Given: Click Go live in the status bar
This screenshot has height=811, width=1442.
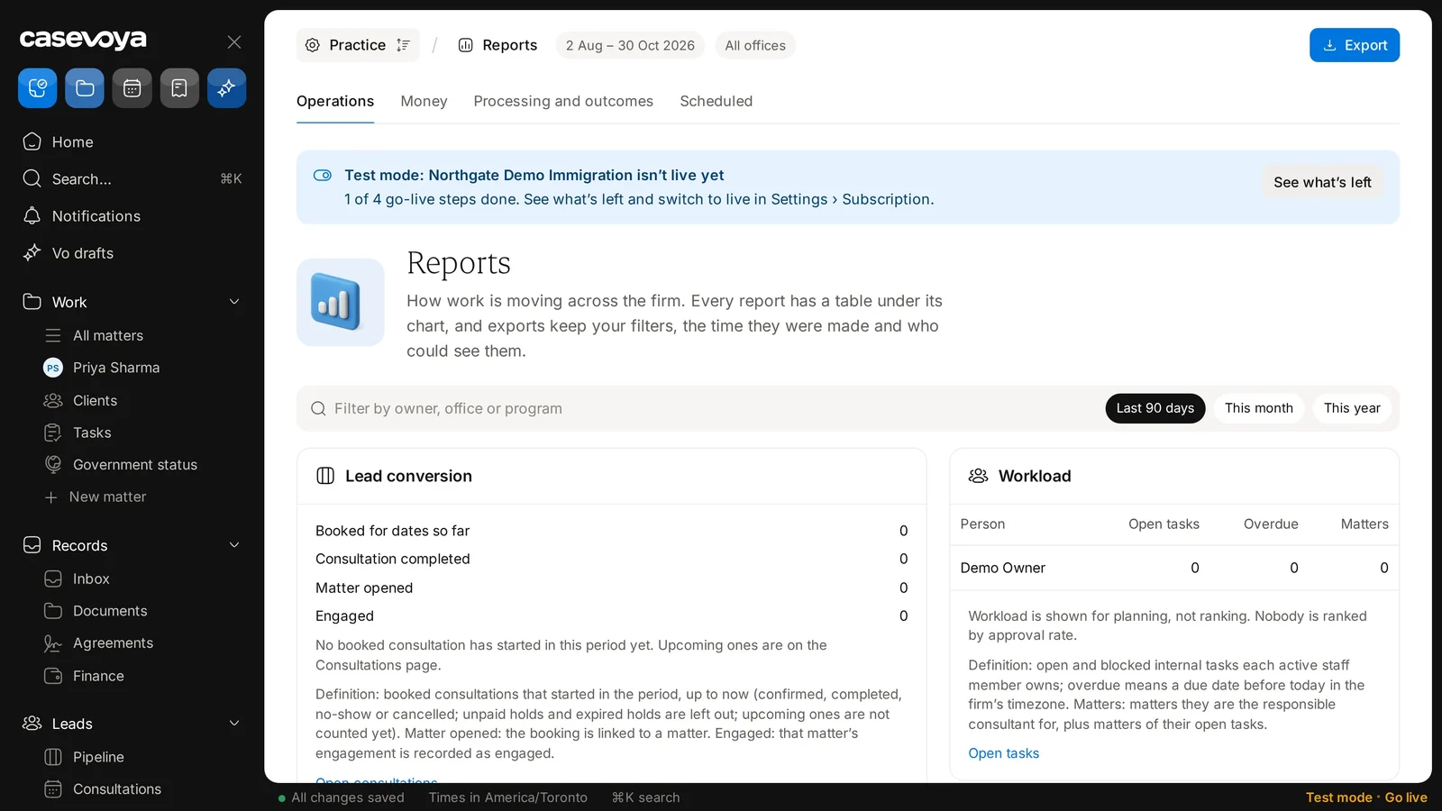Looking at the screenshot, I should 1406,797.
